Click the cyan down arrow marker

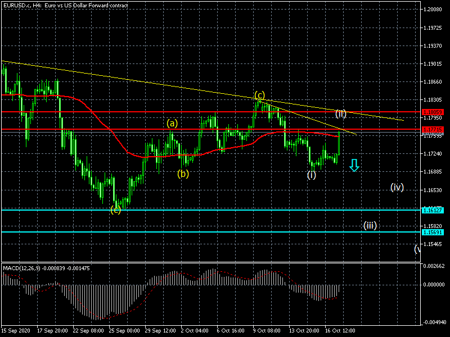(353, 165)
